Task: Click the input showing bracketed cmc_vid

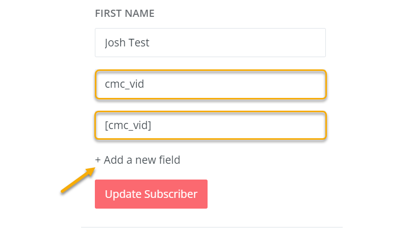Action: (x=210, y=125)
